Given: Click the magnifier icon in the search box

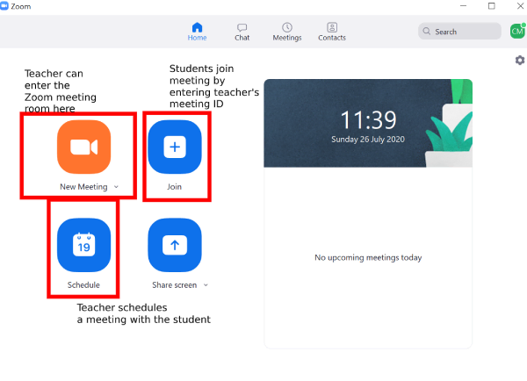Looking at the screenshot, I should 427,32.
